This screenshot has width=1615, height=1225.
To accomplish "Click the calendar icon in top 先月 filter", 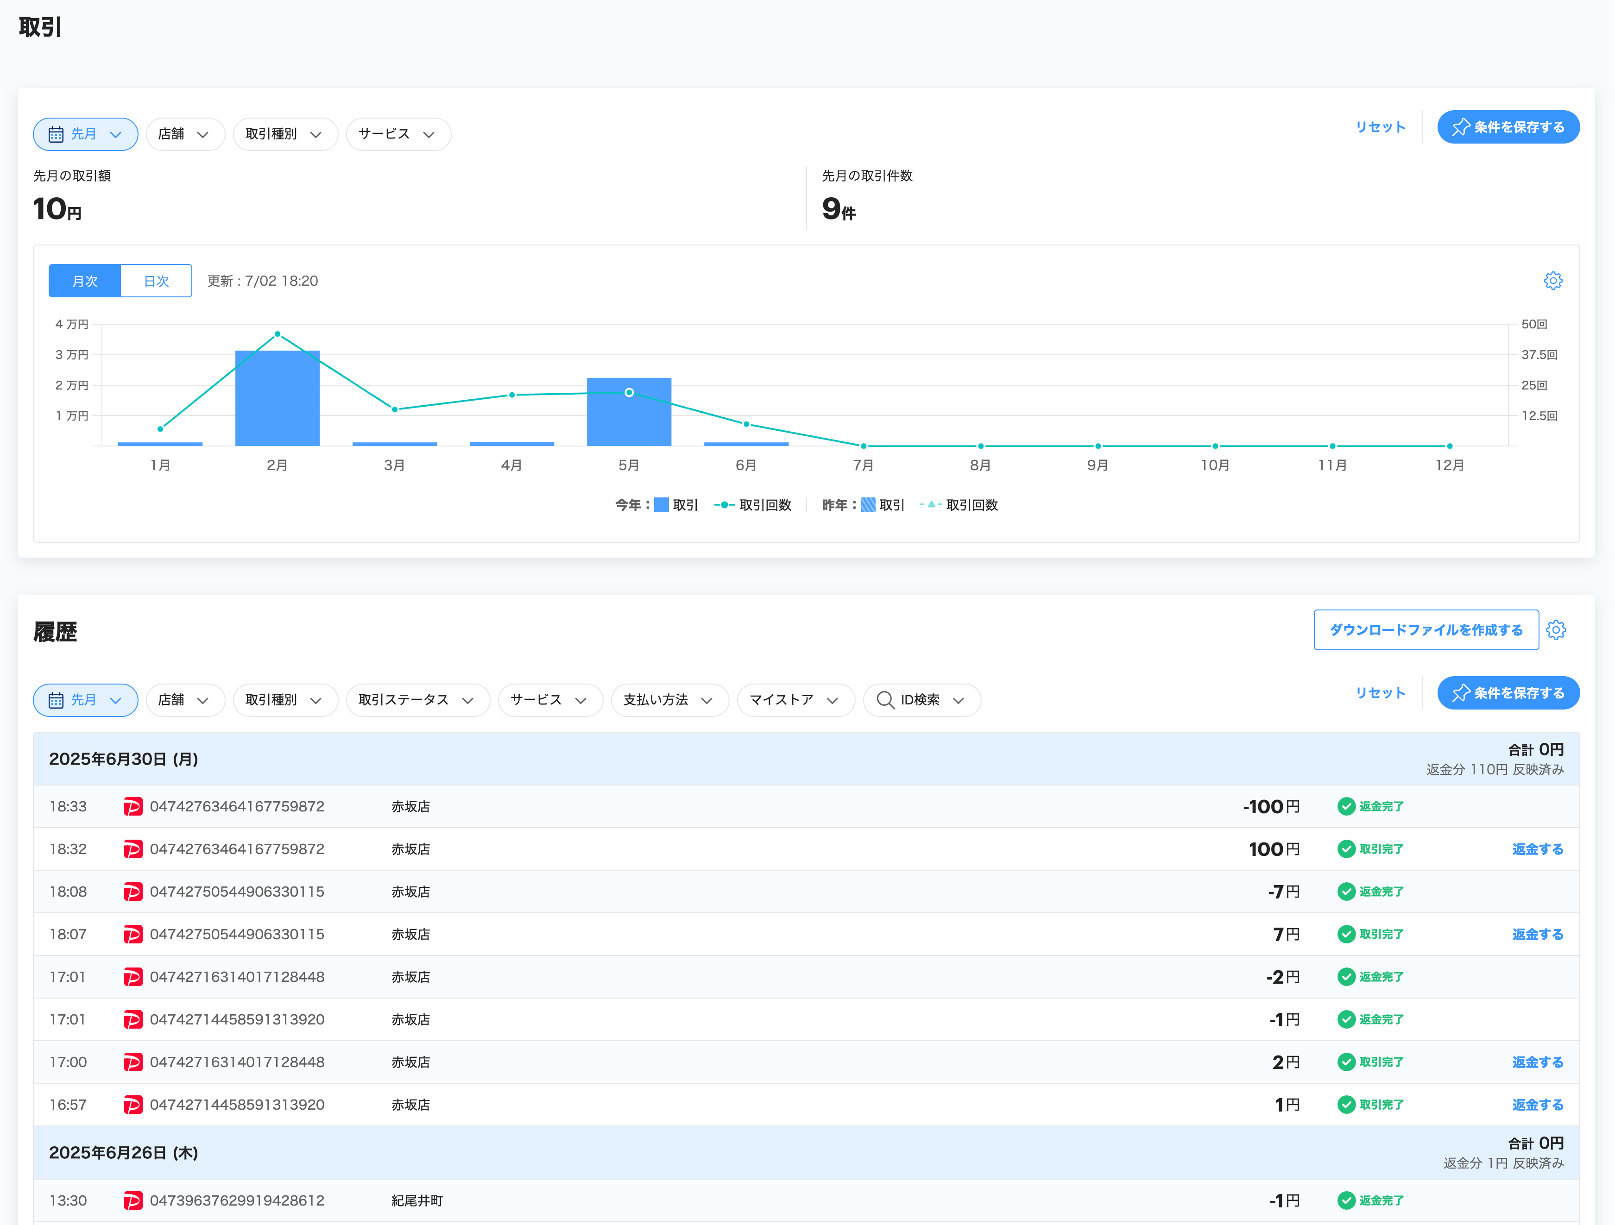I will 56,134.
